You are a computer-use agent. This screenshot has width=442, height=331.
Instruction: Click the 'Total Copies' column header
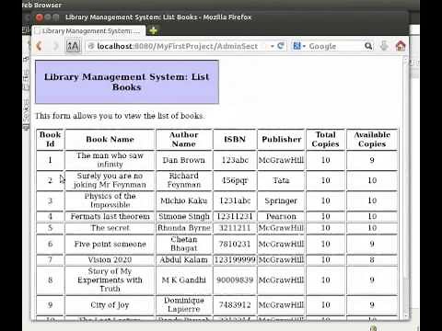coord(325,140)
